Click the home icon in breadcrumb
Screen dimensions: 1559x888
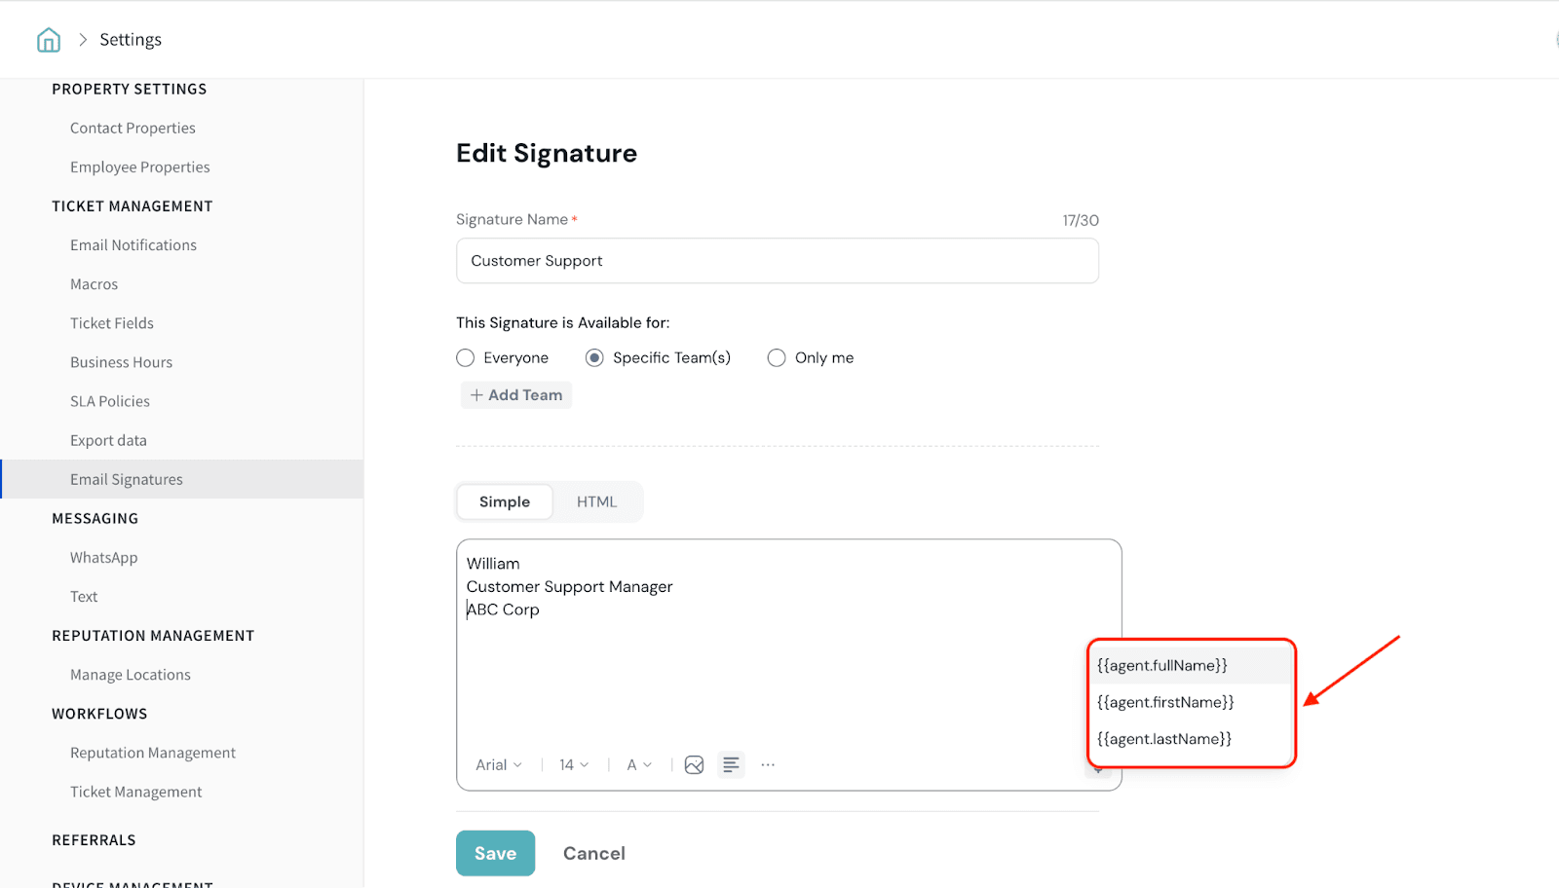[49, 40]
